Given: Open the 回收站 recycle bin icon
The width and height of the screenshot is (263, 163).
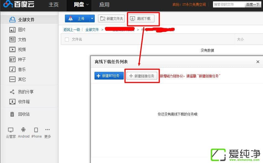Looking at the screenshot, I should (12, 114).
